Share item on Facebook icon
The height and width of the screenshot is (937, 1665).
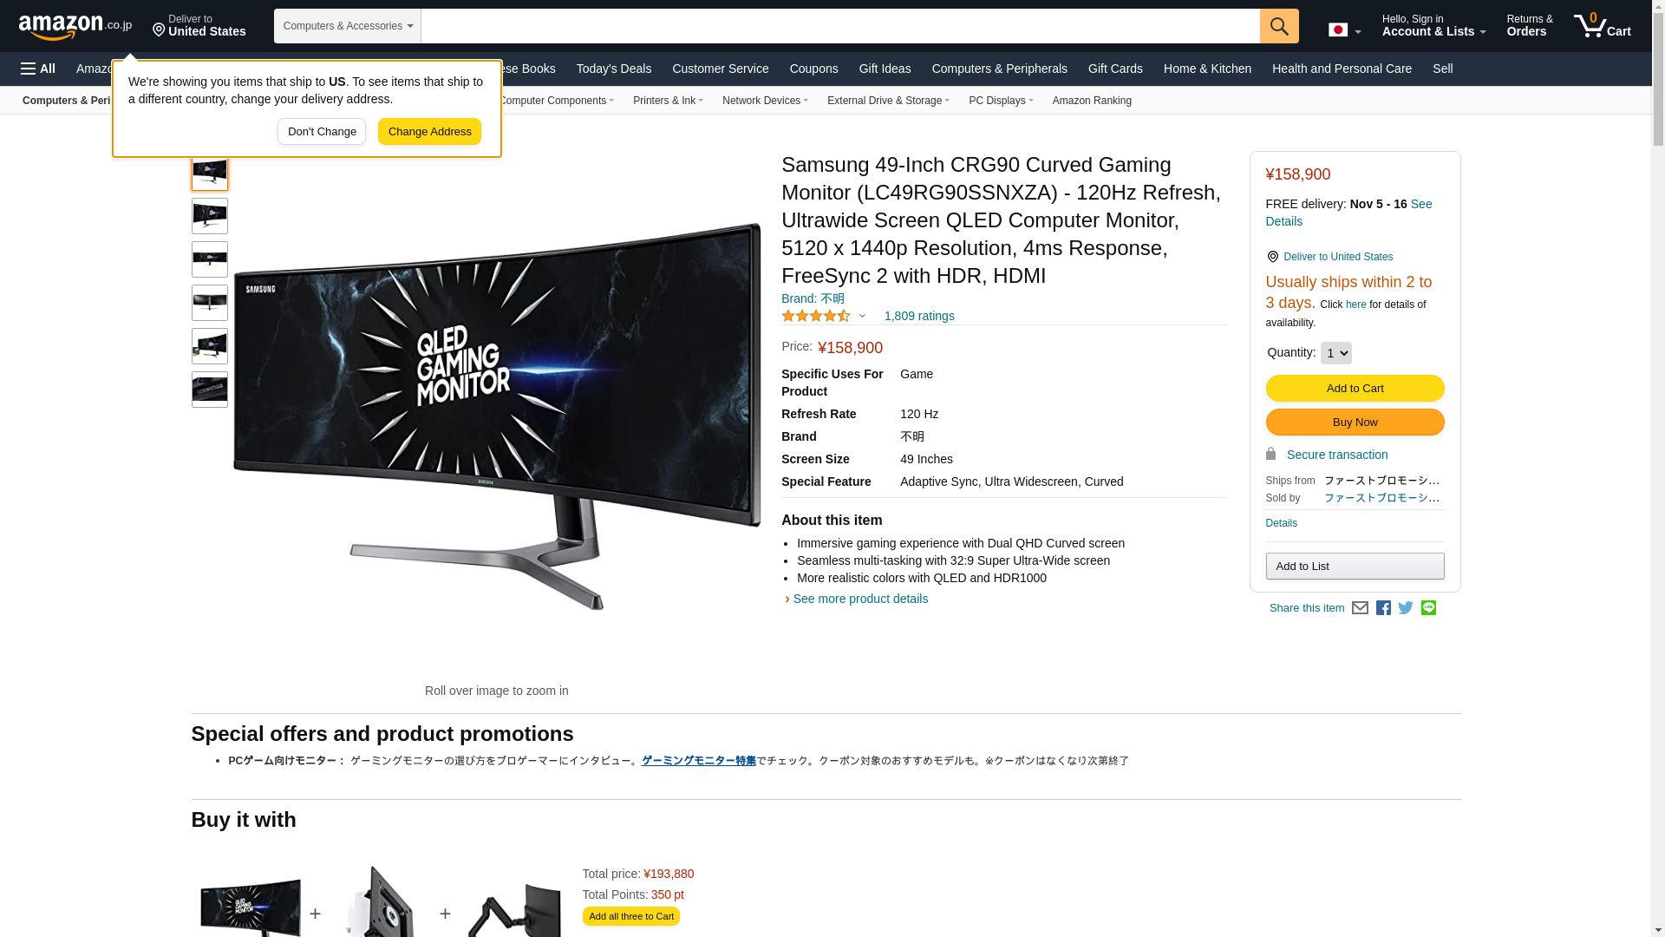(1383, 608)
